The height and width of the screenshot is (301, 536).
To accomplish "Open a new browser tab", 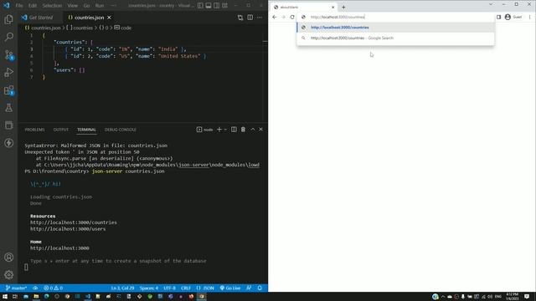I will 343,7.
